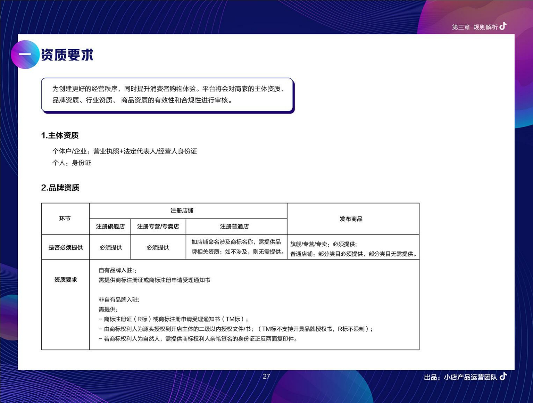Viewport: 533px width, 403px height.
Task: Select the 注册普通店 column header
Action: point(234,227)
